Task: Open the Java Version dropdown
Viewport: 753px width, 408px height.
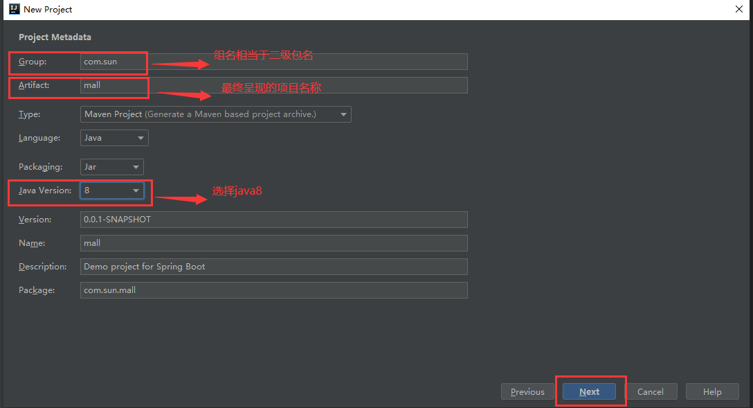Action: [112, 190]
